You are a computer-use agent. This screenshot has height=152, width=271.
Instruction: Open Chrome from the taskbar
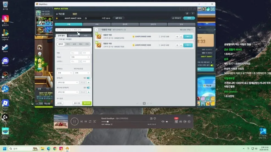point(55,149)
